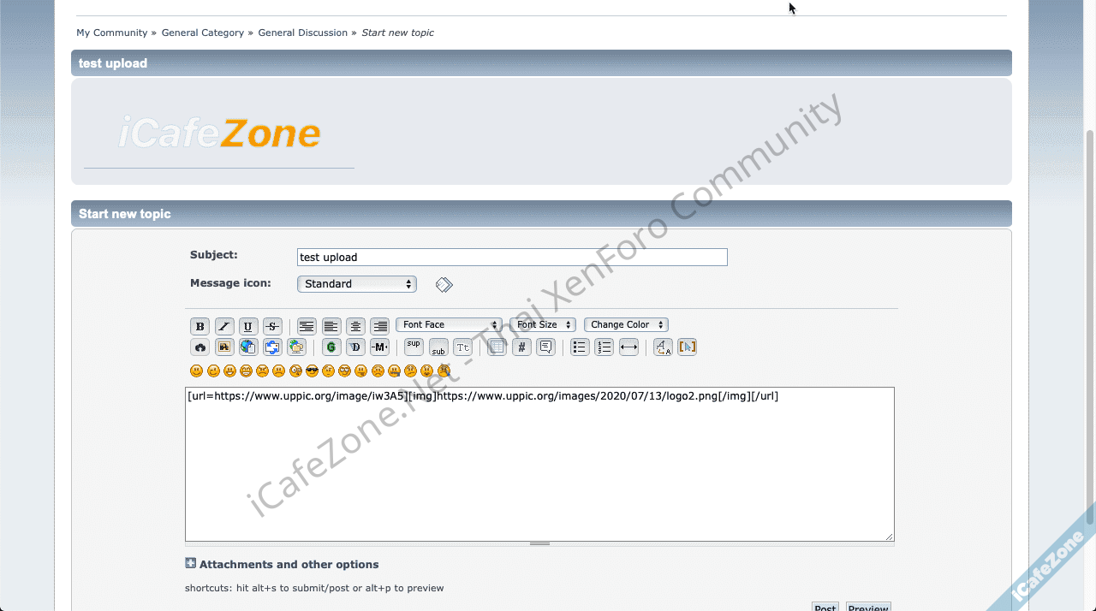Toggle bold formatting in editor toolbar

200,326
